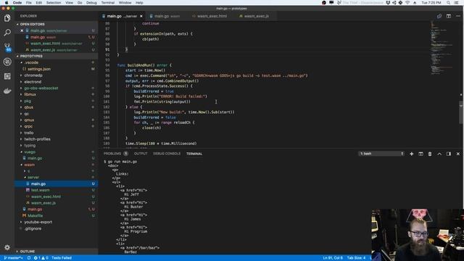The height and width of the screenshot is (261, 464).
Task: Open the Docker view in activity bar
Action: click(7, 91)
